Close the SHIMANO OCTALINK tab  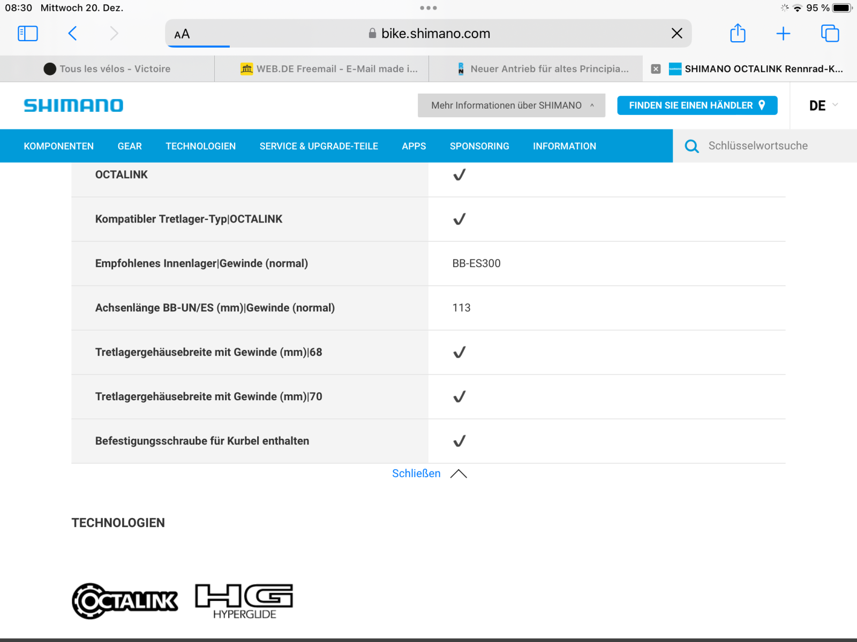tap(656, 69)
